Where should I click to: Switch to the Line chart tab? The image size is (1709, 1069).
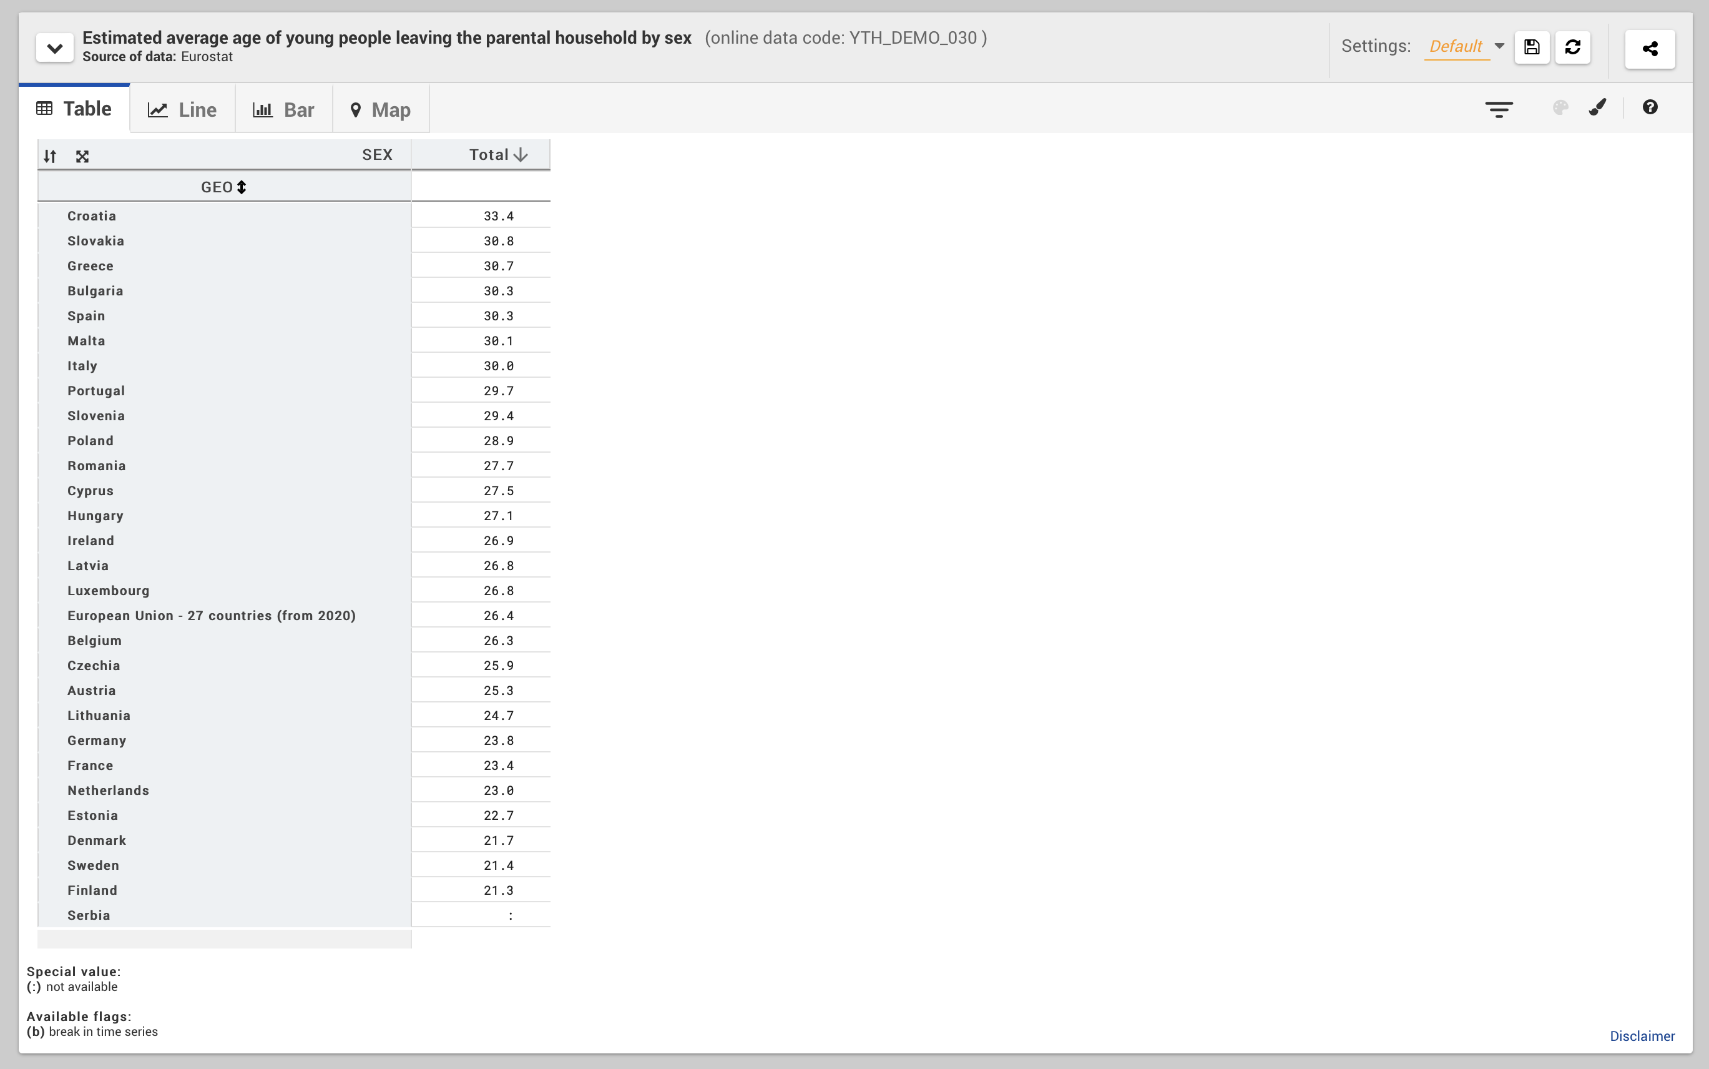tap(182, 110)
